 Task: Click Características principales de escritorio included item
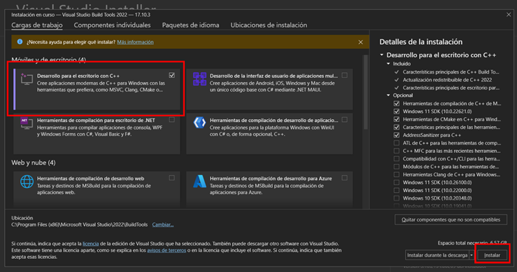coord(451,87)
